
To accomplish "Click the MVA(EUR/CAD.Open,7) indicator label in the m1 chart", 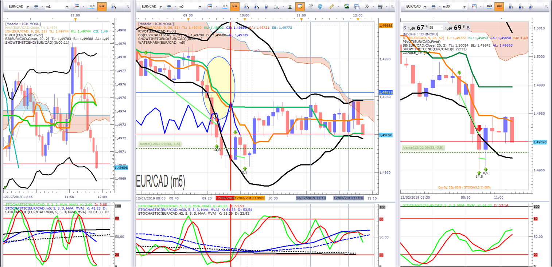I will point(31,27).
